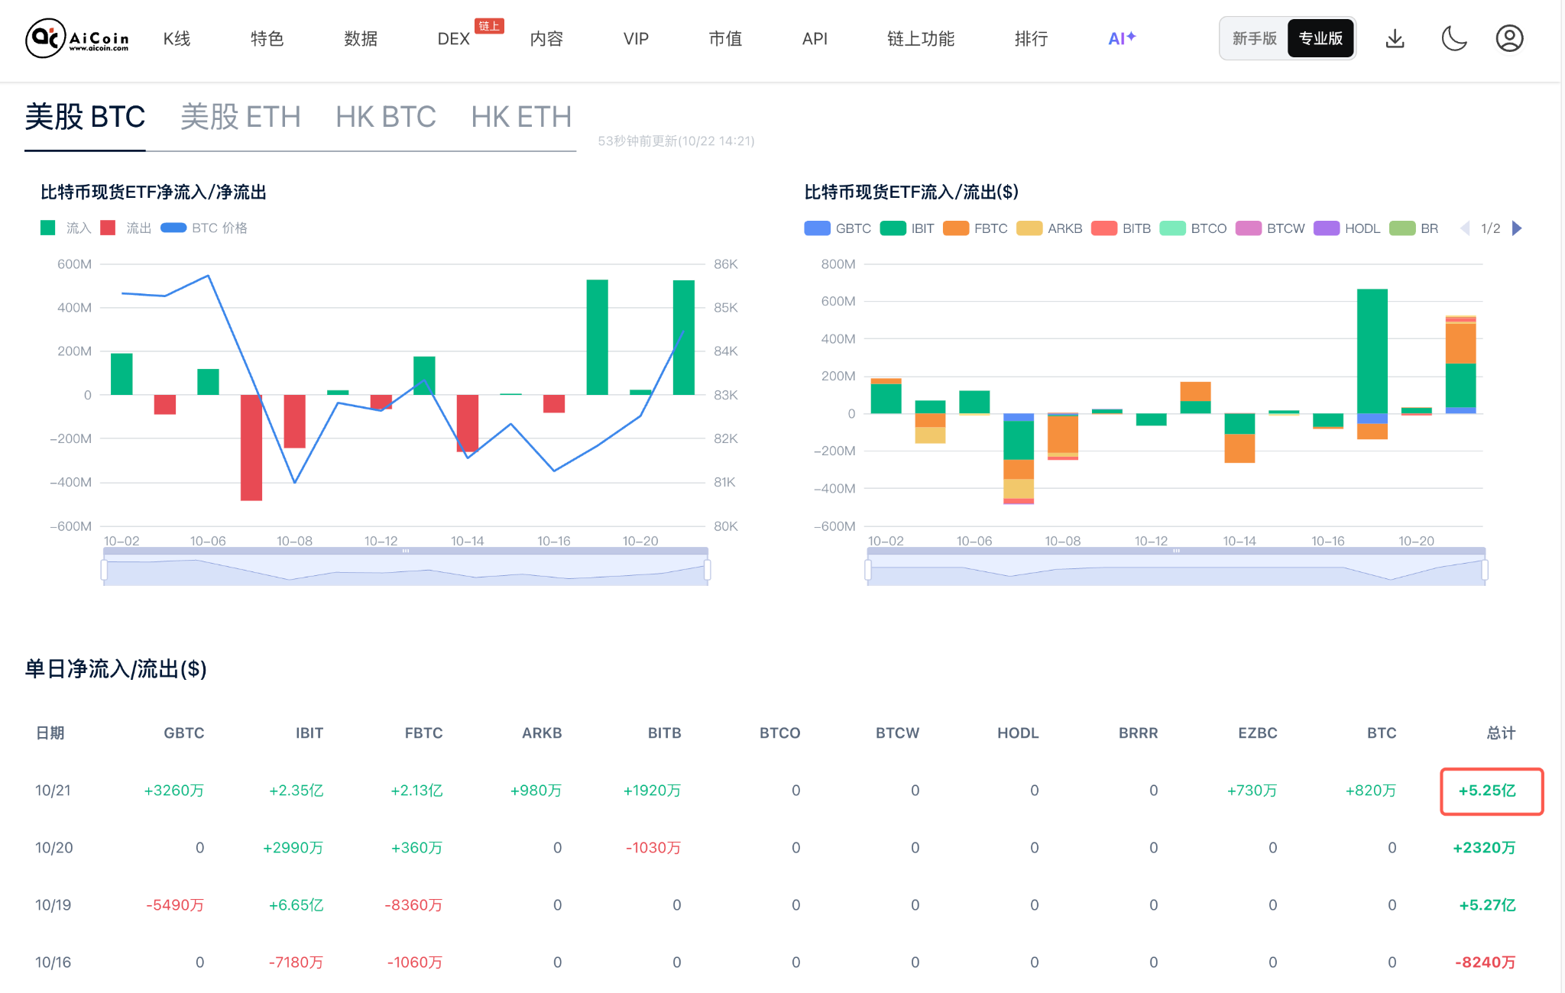Open the DEX menu

(x=453, y=38)
